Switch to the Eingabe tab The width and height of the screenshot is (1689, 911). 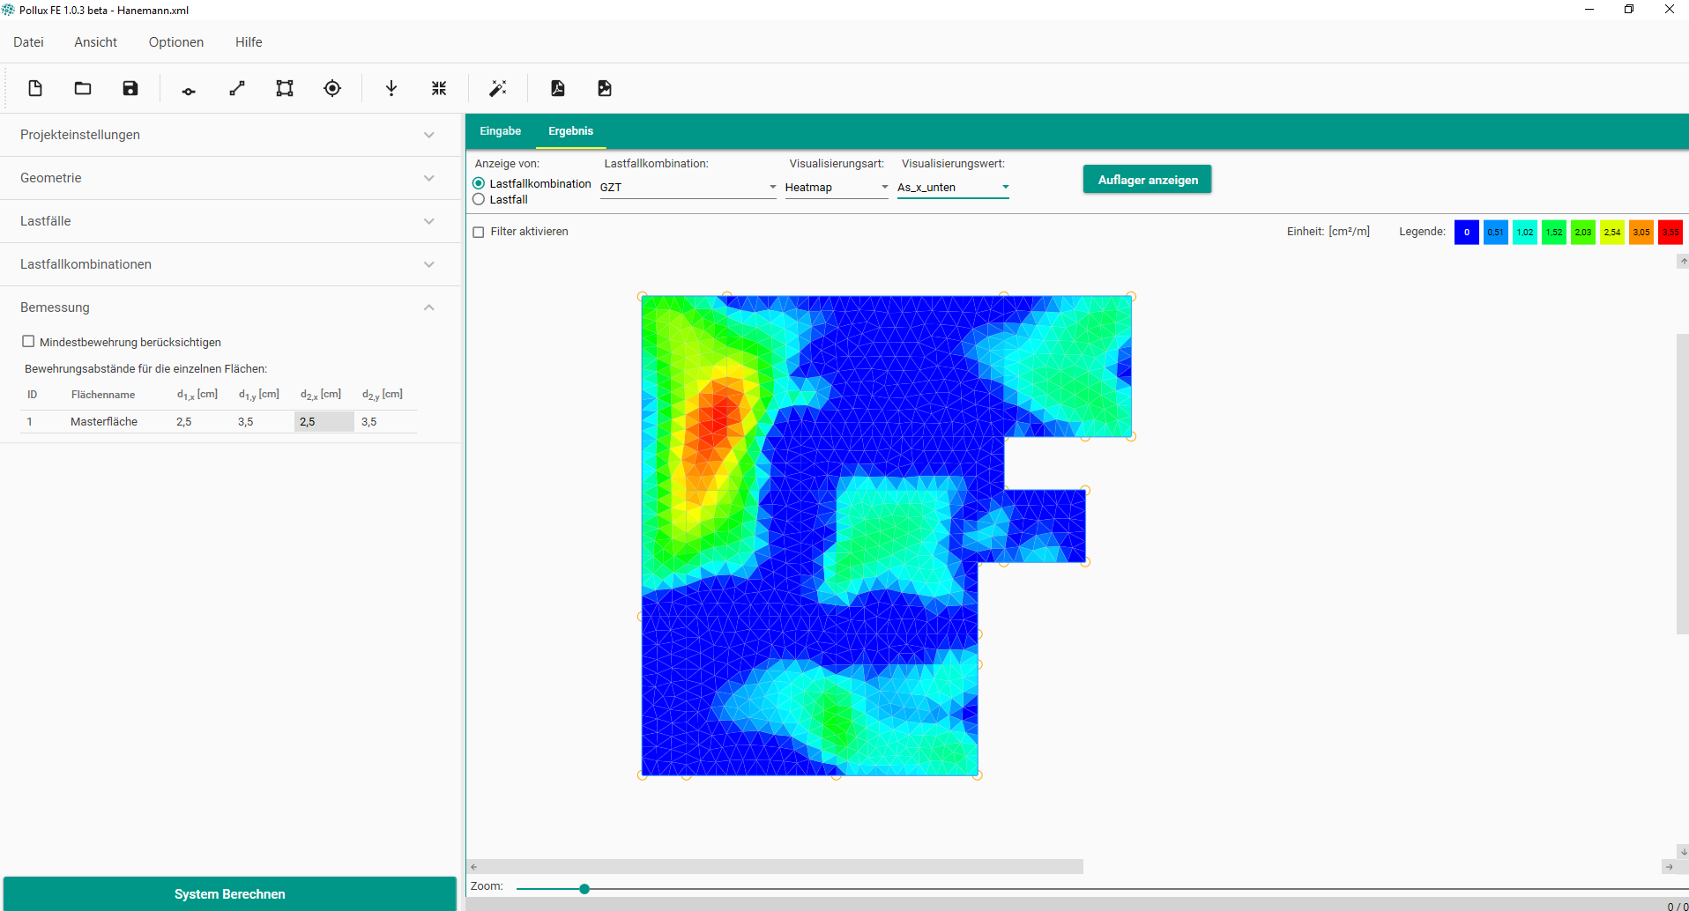tap(500, 131)
